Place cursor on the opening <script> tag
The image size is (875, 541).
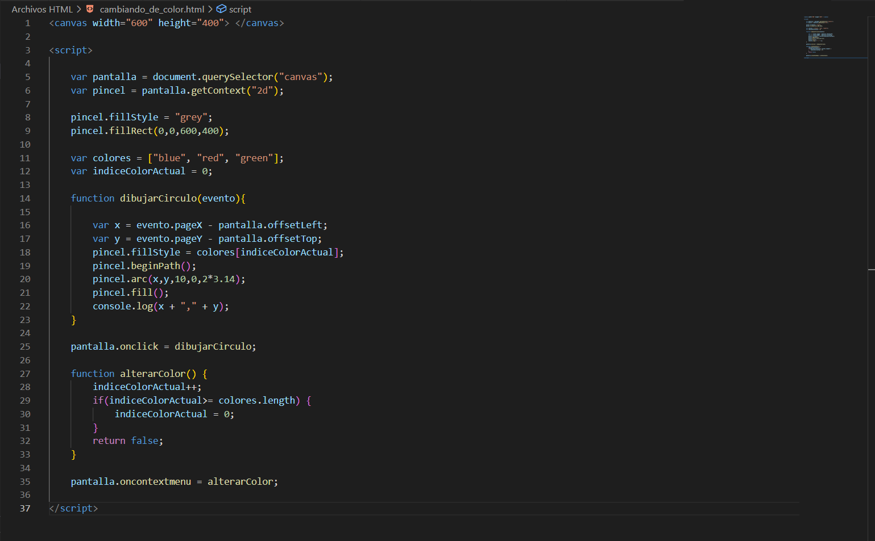click(71, 50)
